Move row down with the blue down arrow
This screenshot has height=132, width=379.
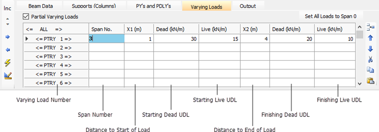[370, 49]
